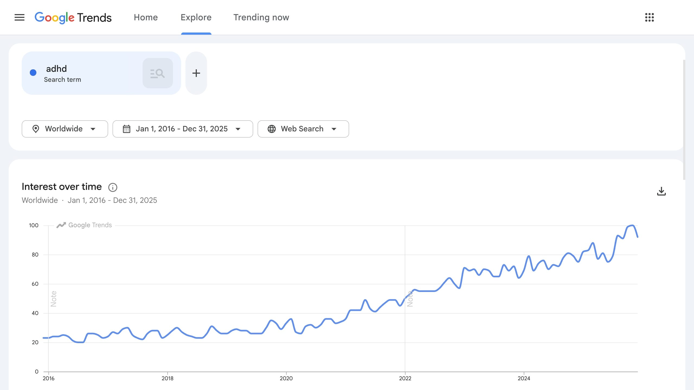Open the hamburger main menu
694x390 pixels.
tap(20, 17)
